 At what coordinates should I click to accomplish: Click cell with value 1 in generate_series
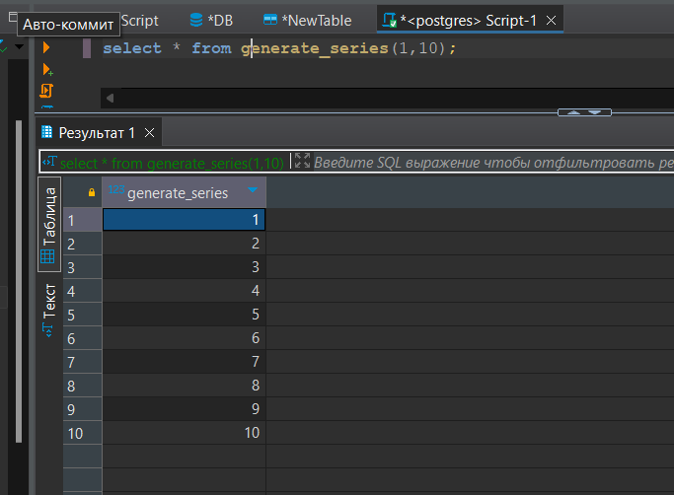click(184, 220)
